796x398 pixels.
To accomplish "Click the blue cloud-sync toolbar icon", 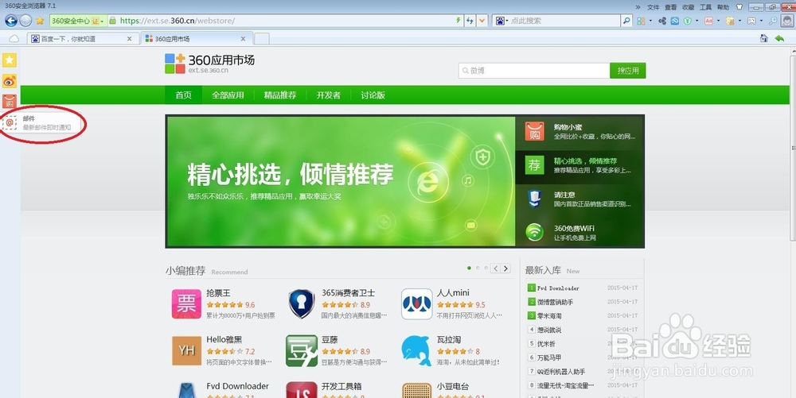I will point(675,21).
